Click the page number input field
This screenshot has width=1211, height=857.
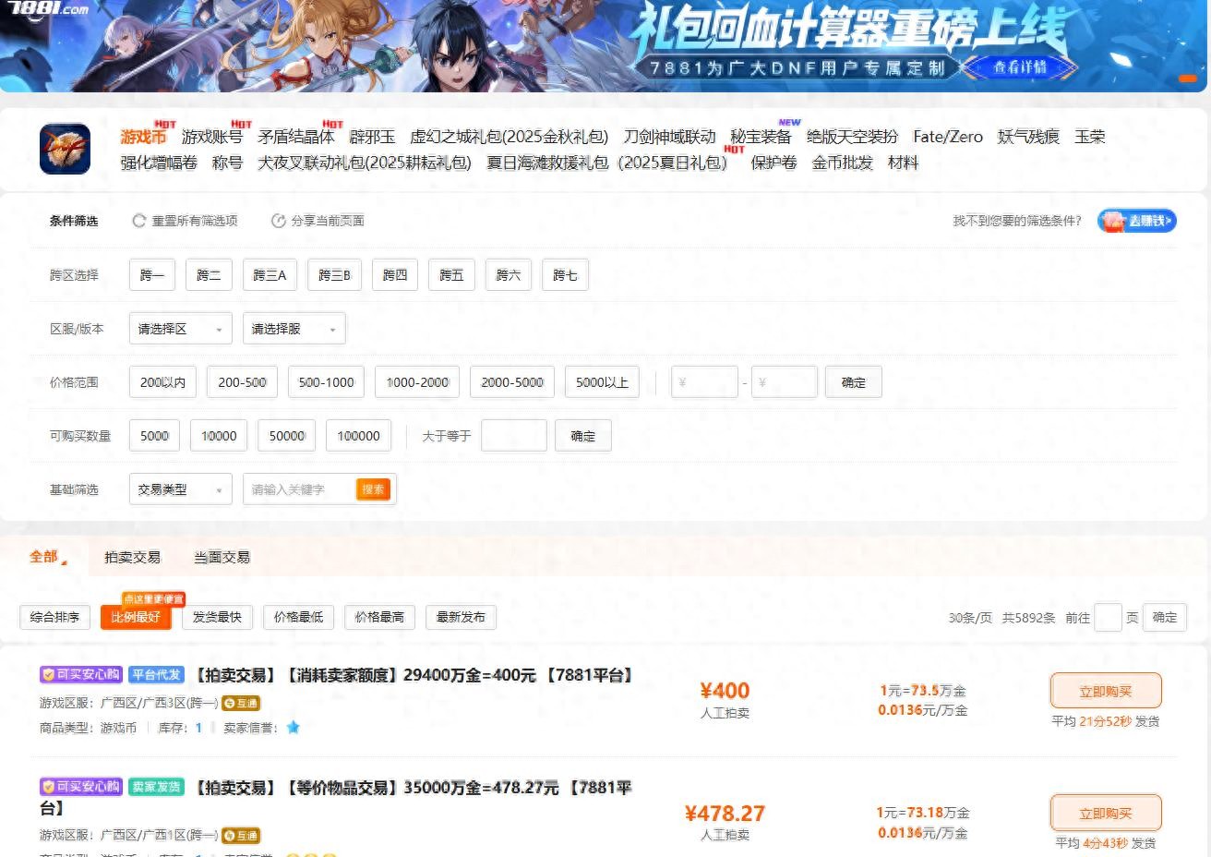point(1108,617)
